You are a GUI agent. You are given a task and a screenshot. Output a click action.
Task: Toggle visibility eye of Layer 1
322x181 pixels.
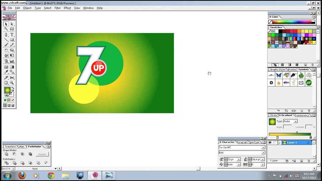point(270,143)
